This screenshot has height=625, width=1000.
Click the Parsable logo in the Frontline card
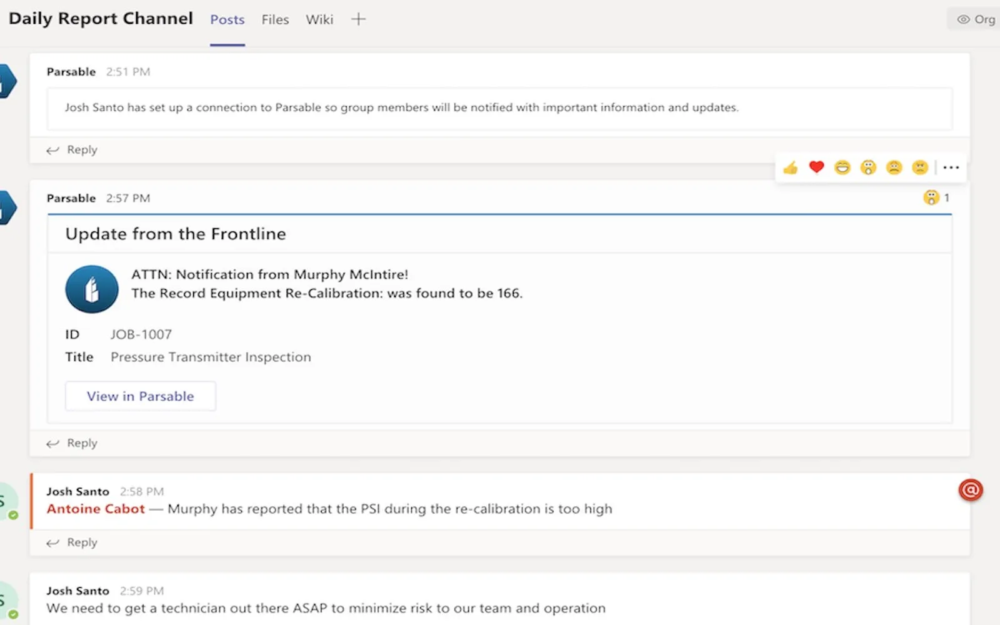pyautogui.click(x=92, y=289)
